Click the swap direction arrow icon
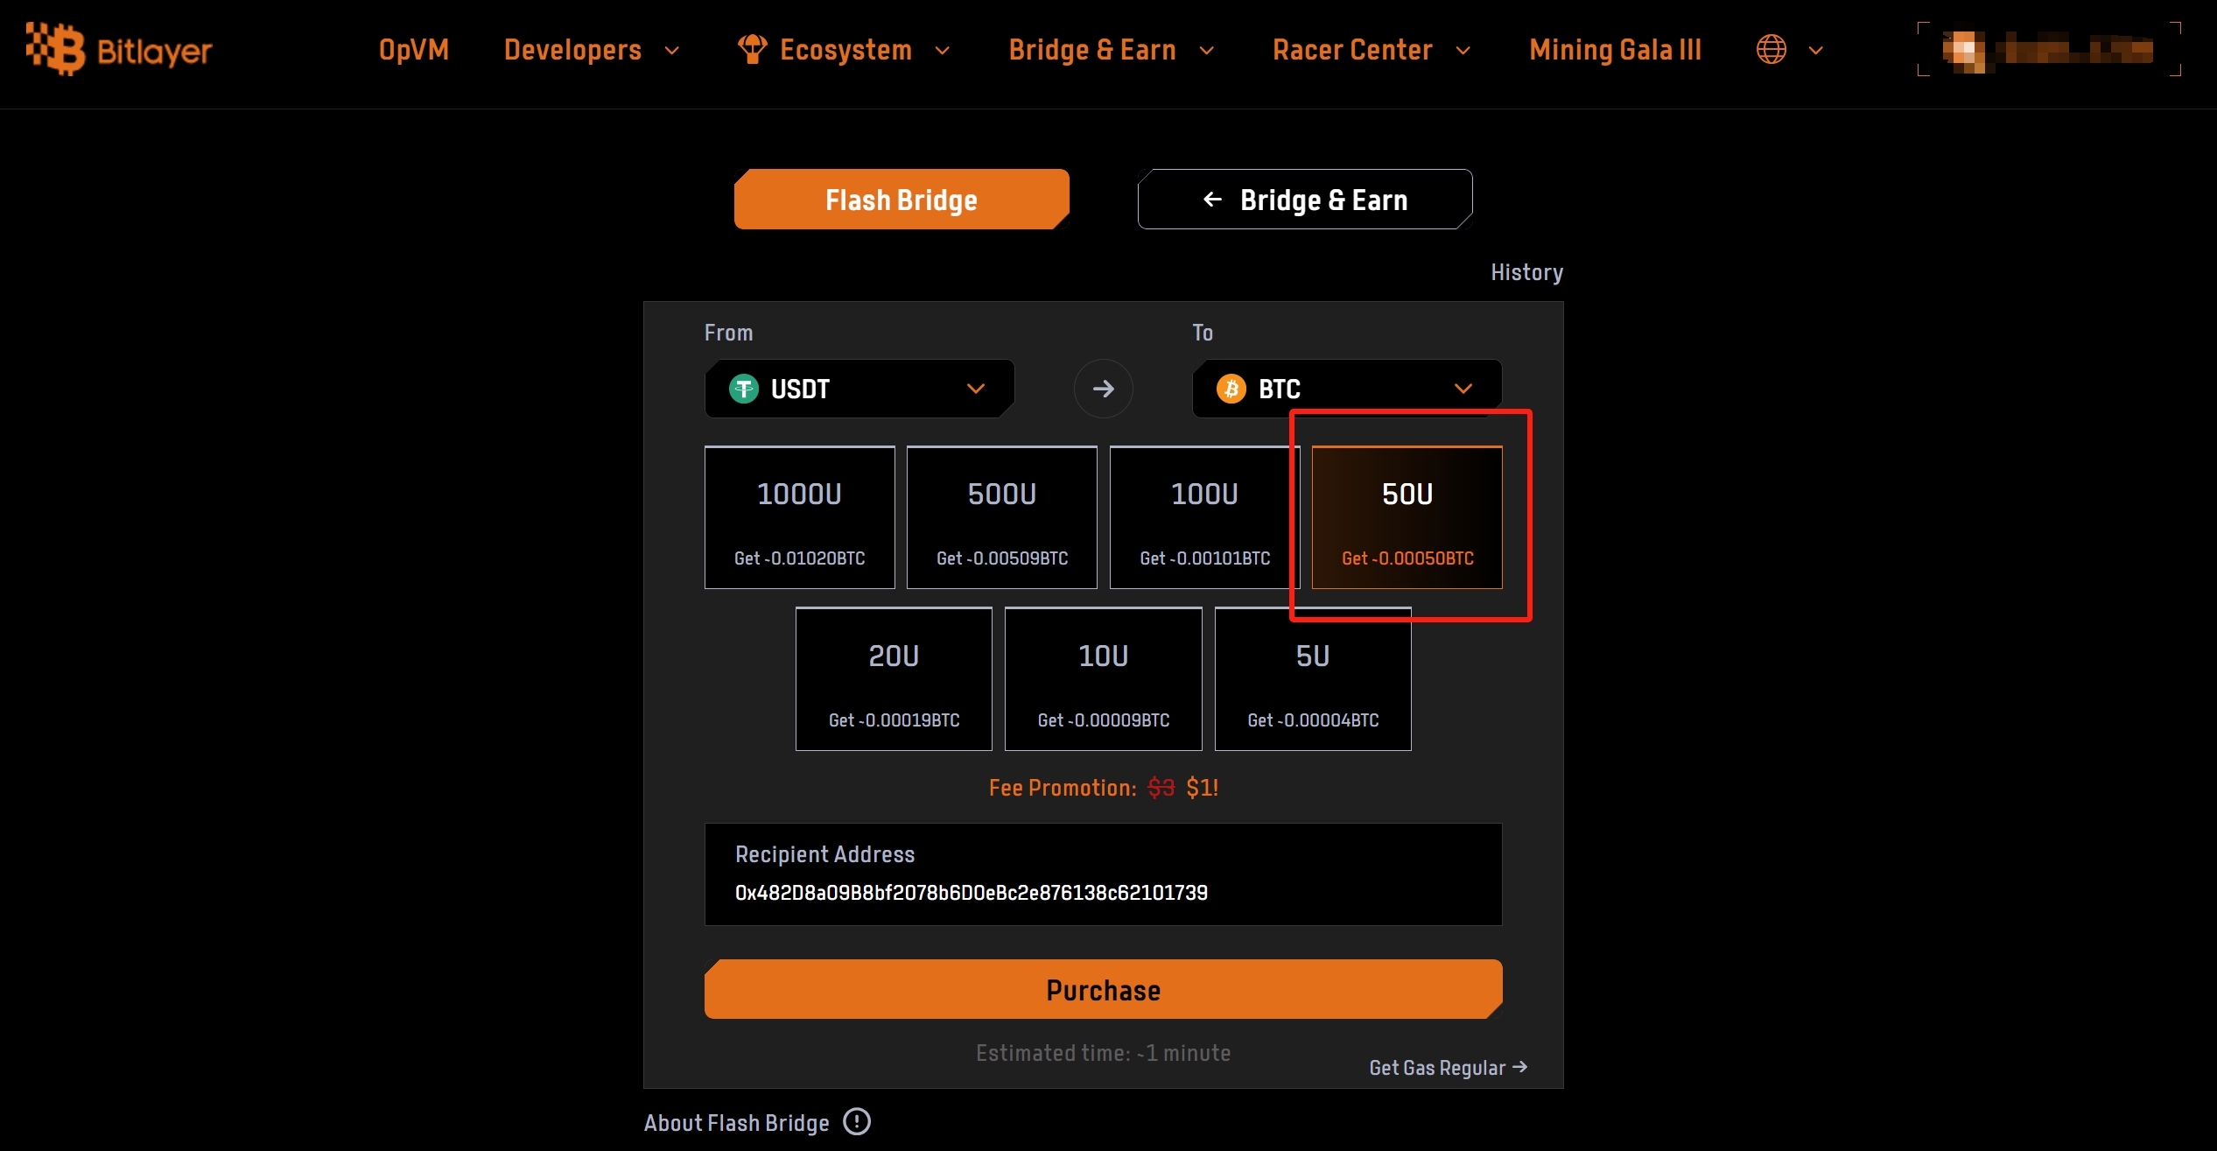Viewport: 2217px width, 1151px height. 1103,389
